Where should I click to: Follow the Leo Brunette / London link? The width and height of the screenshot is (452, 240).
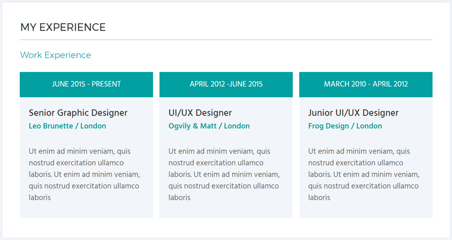click(x=67, y=126)
